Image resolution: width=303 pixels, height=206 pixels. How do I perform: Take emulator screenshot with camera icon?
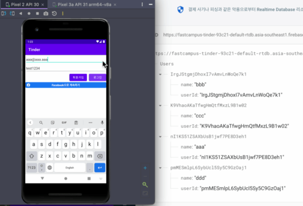coord(46,14)
